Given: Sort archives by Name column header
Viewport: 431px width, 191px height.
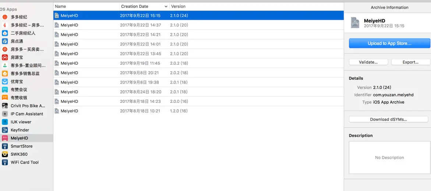Looking at the screenshot, I should click(x=86, y=6).
